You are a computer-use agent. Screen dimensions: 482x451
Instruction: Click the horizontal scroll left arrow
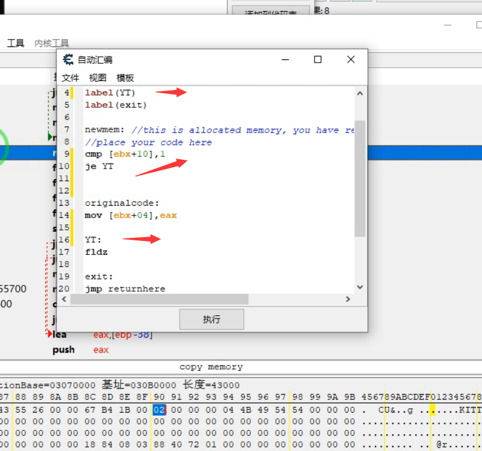pos(64,299)
